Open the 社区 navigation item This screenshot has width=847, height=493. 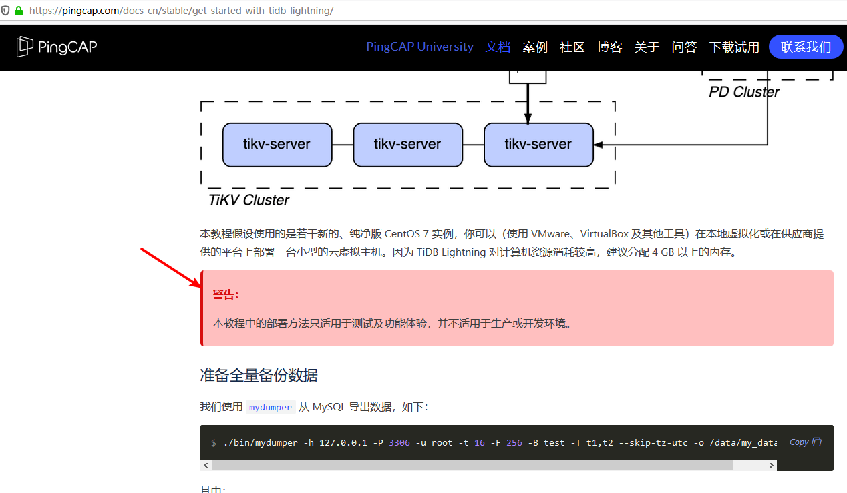pos(572,47)
